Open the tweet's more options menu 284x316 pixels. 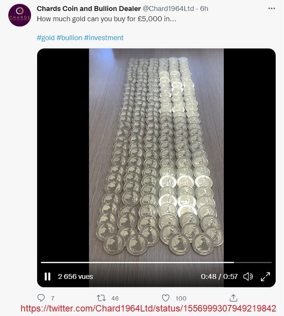pyautogui.click(x=271, y=8)
